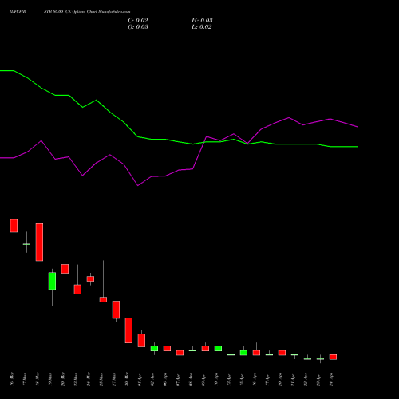Select the 16 Mar date label
The width and height of the screenshot is (399, 399).
point(12,379)
